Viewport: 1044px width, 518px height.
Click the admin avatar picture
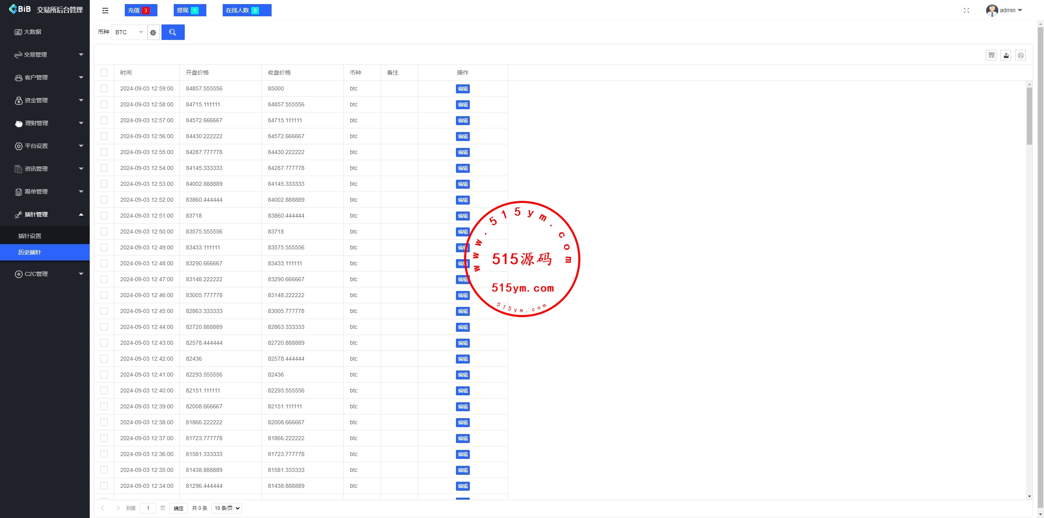(x=992, y=11)
